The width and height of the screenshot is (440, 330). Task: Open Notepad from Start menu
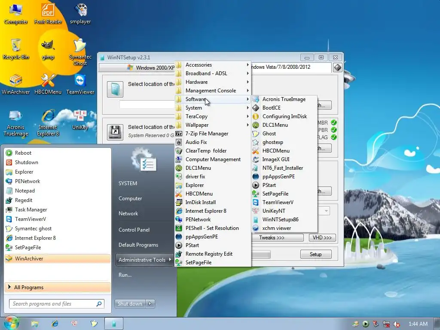(58, 191)
